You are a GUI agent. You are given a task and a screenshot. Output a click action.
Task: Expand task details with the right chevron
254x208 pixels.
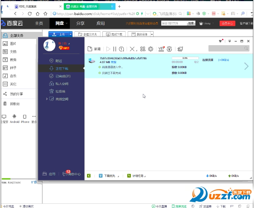[x=246, y=66]
